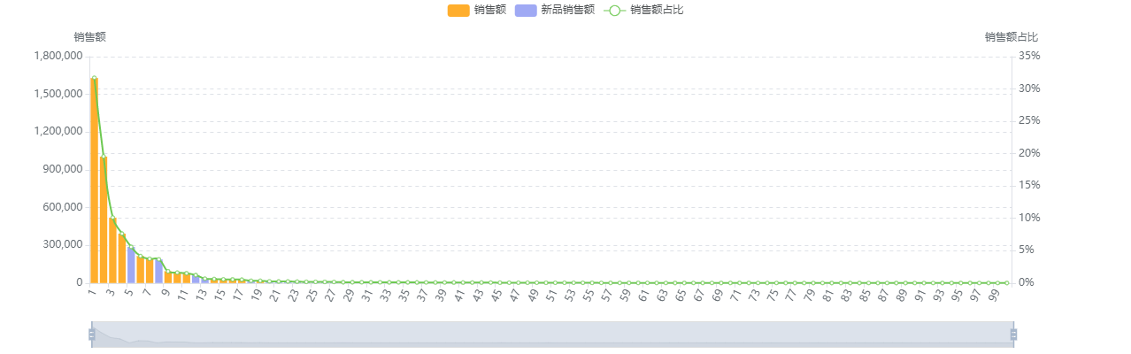
Task: Click x-axis label 35
Action: pyautogui.click(x=404, y=295)
